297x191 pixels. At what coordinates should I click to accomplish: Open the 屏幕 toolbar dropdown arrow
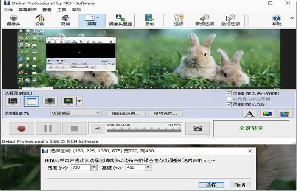[x=98, y=18]
